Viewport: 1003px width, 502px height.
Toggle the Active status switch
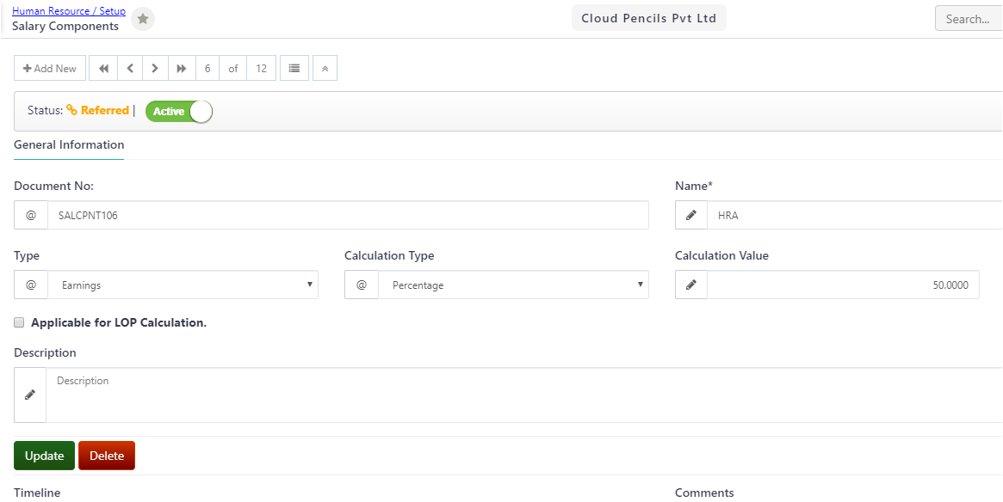[x=178, y=111]
